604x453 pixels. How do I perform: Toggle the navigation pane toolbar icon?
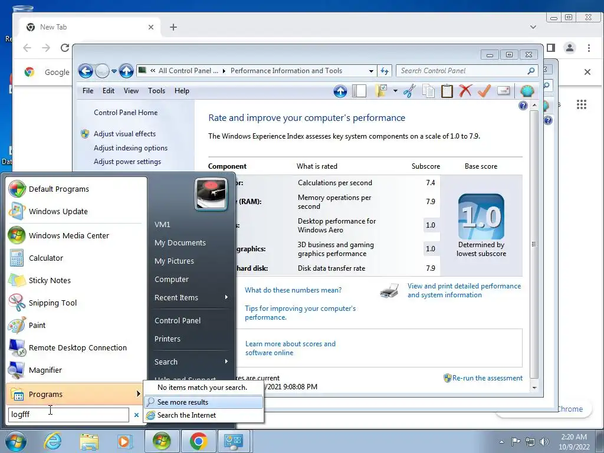[x=359, y=91]
